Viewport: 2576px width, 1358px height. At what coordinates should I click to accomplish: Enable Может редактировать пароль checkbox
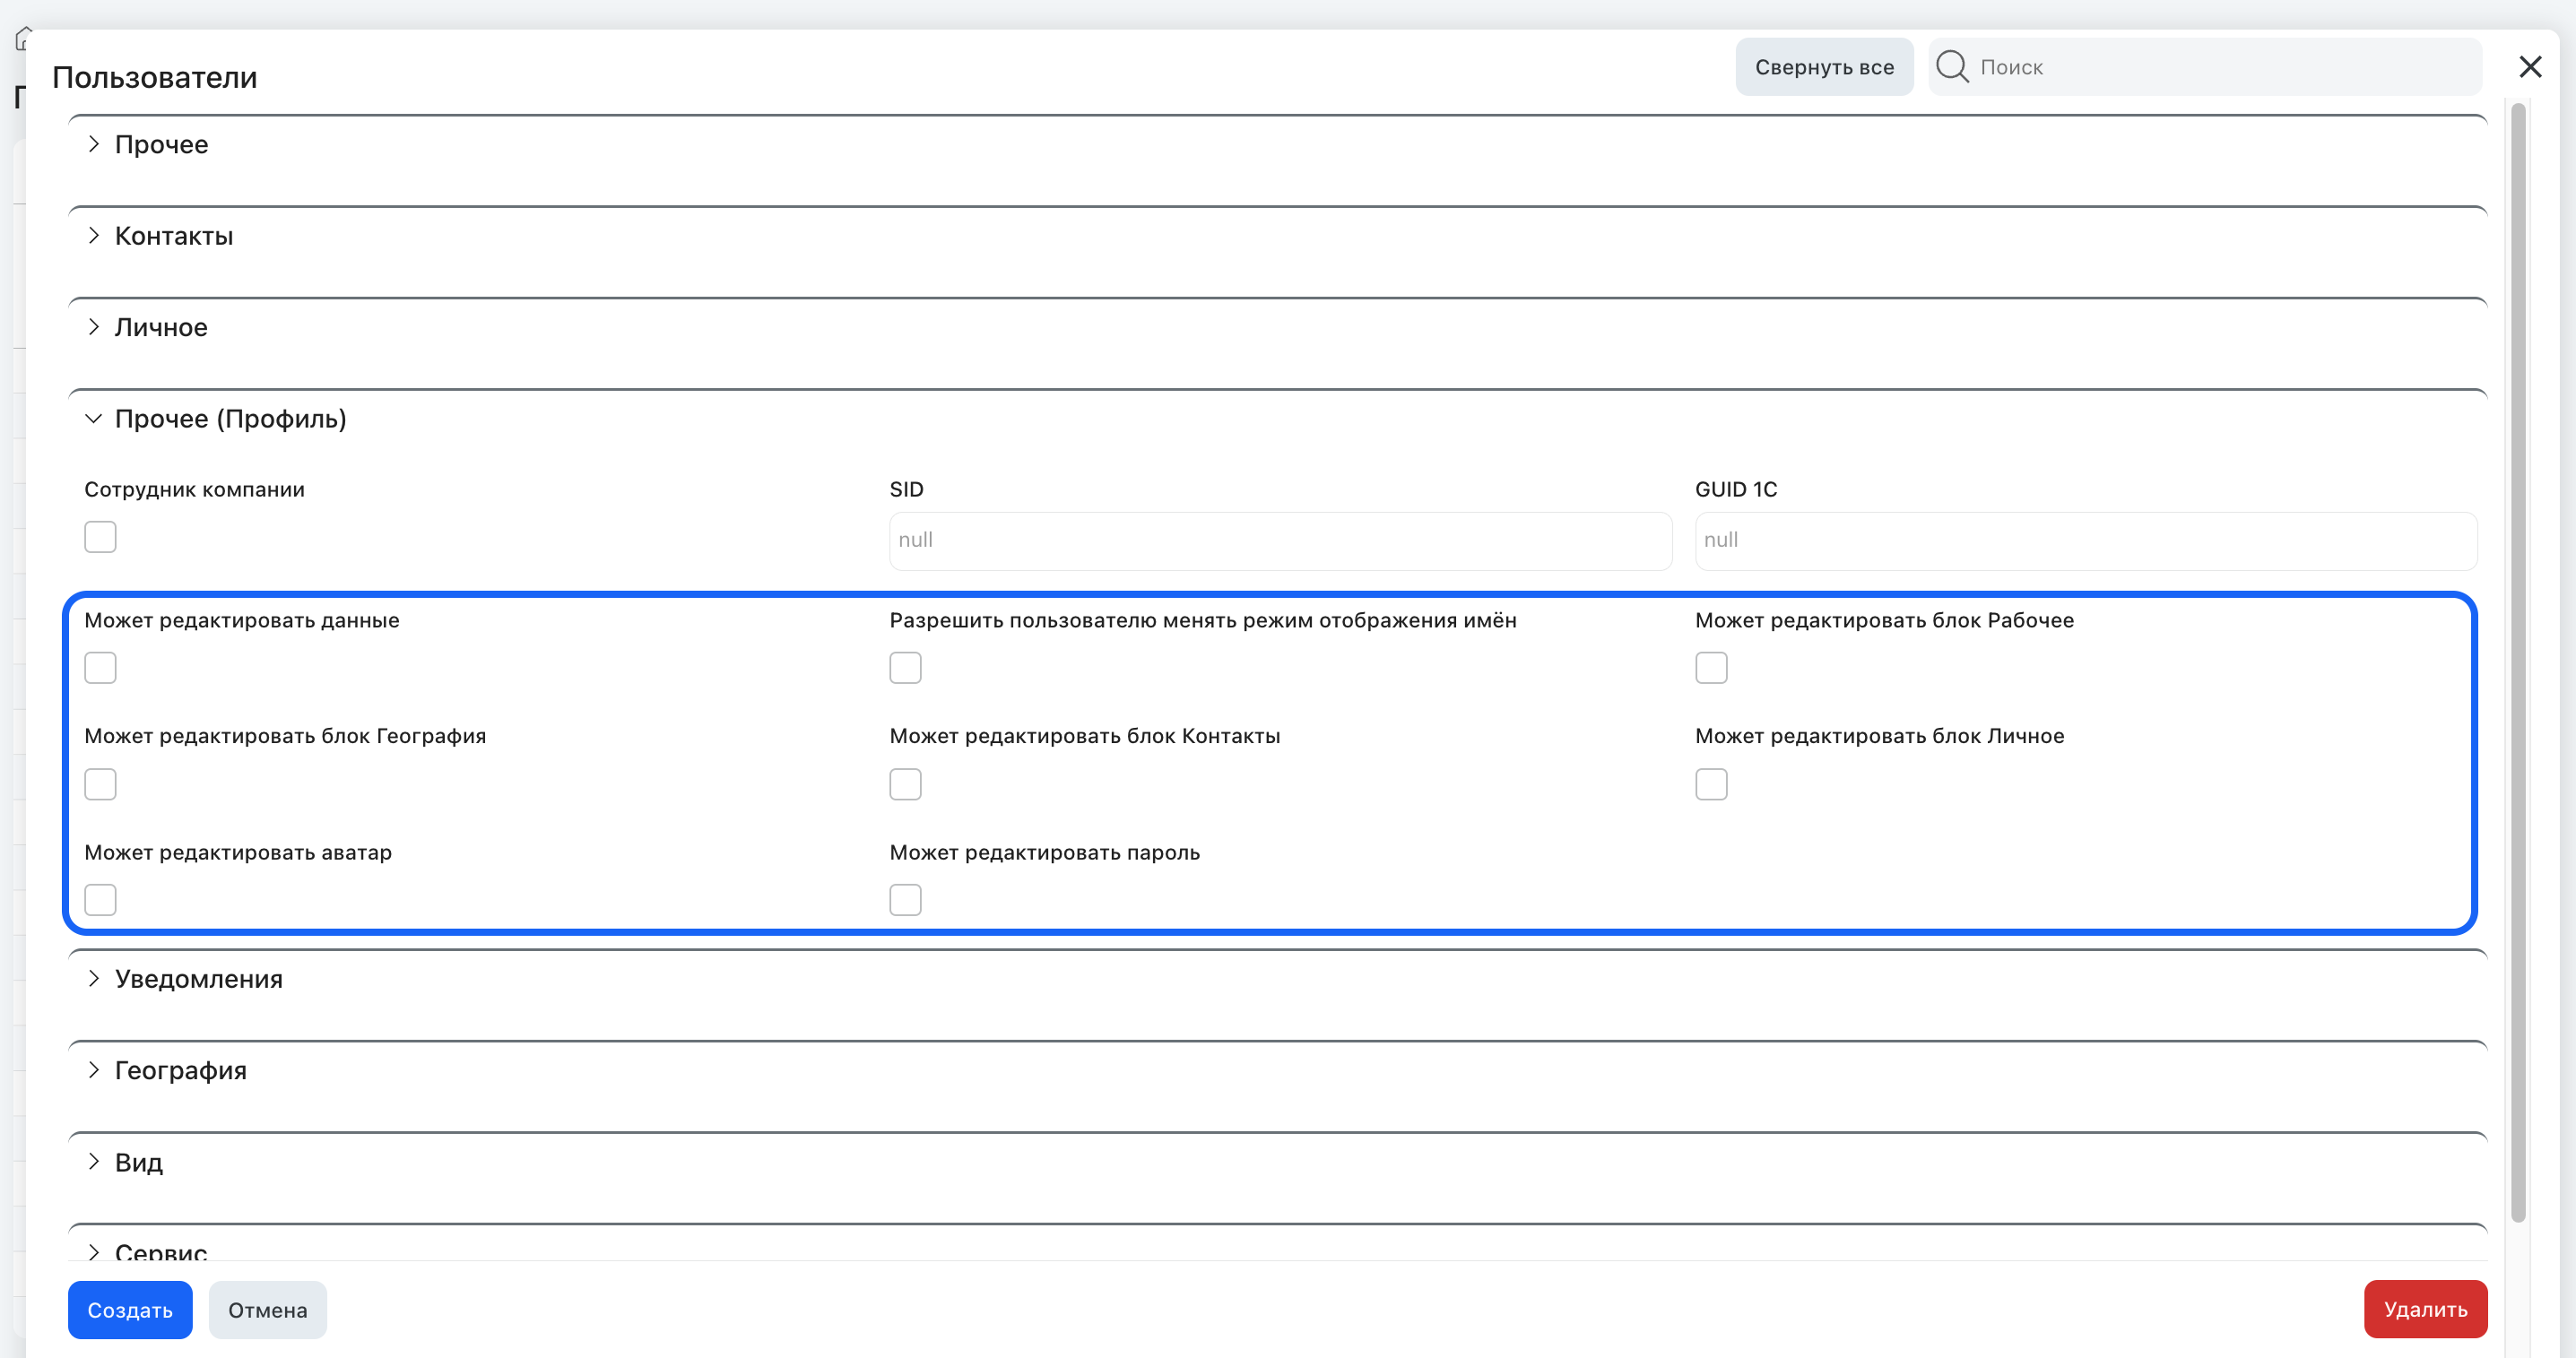tap(905, 900)
